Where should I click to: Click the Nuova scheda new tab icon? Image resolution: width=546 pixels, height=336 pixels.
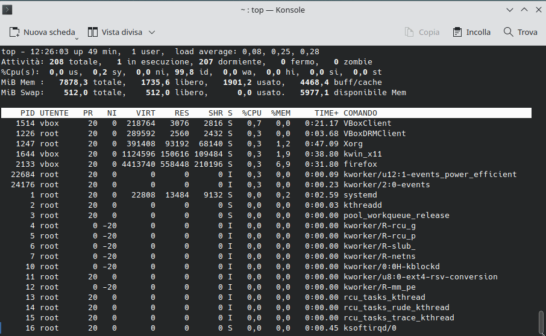coord(14,32)
